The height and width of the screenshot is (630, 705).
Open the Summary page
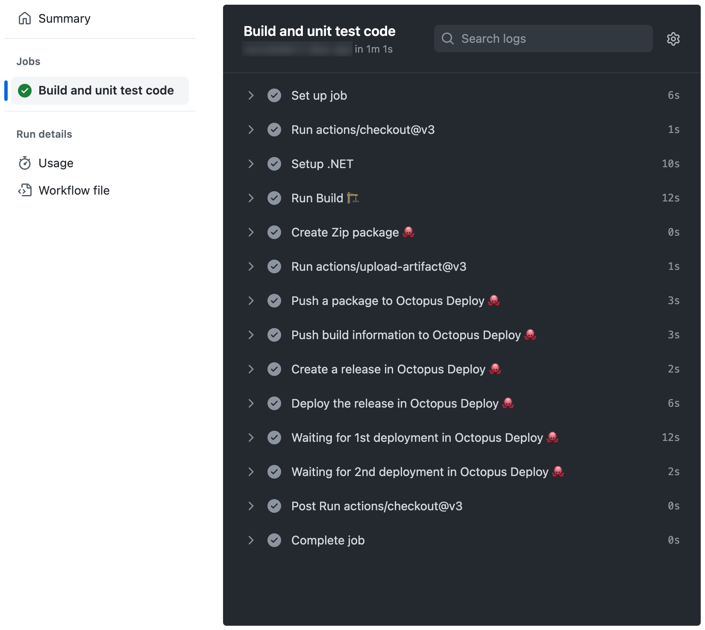(64, 18)
